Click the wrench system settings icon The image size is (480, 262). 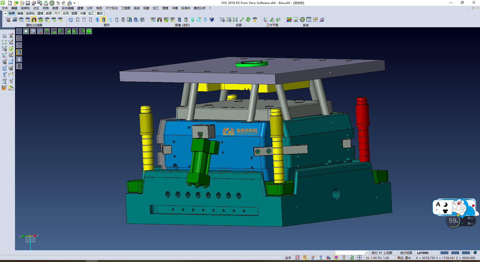point(302,20)
